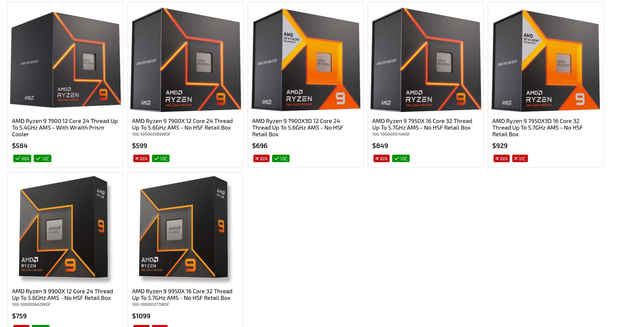
Task: Open the AMD Ryzen 9 9950X title link
Action: [182, 295]
